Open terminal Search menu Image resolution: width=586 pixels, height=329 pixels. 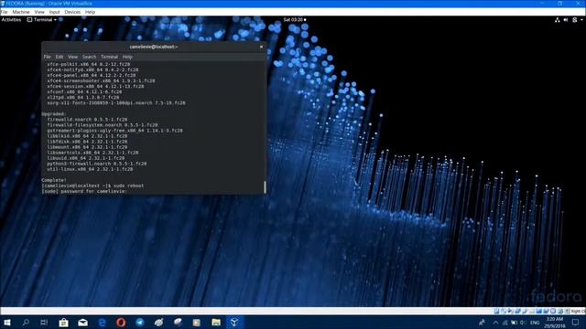pyautogui.click(x=90, y=57)
